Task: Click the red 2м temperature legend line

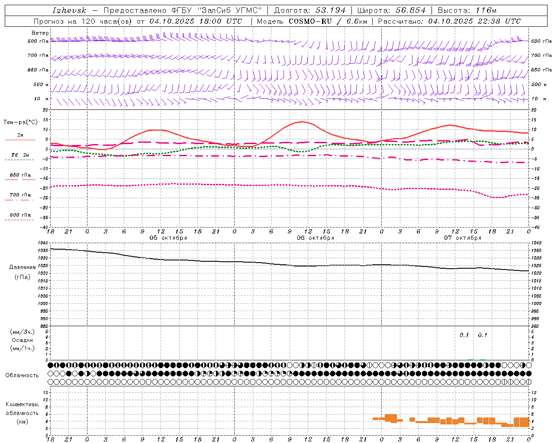Action: 20,140
